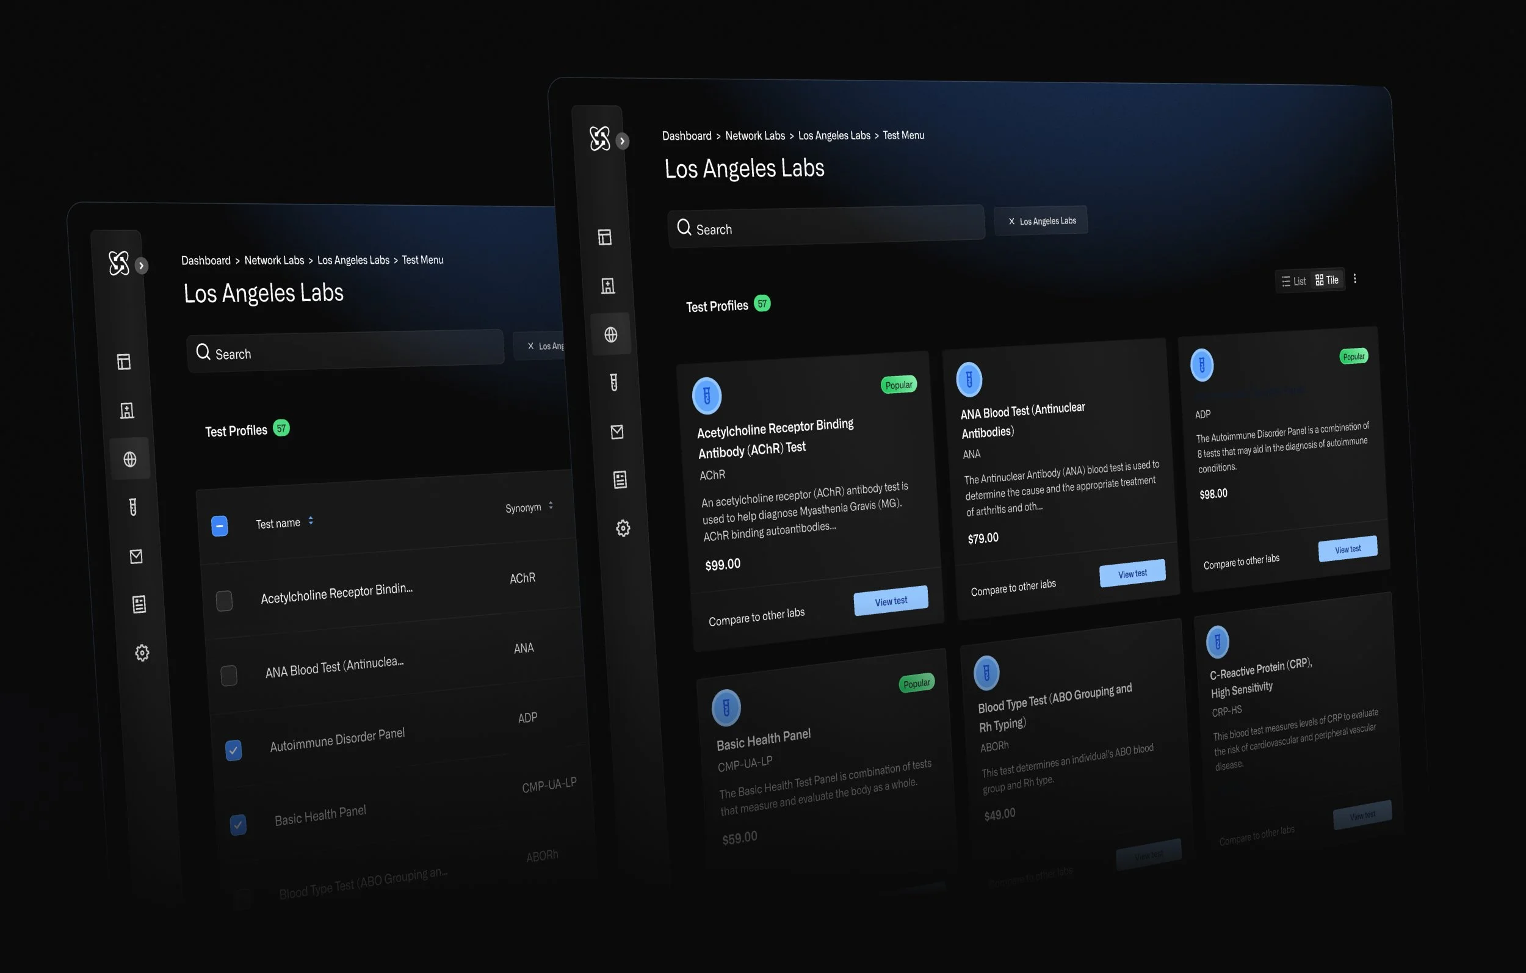Click Compare to other labs on ANA card

pos(1013,588)
